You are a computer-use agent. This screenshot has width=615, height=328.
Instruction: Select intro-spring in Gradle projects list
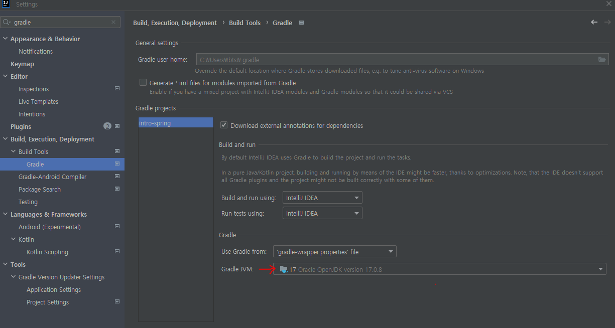click(176, 123)
